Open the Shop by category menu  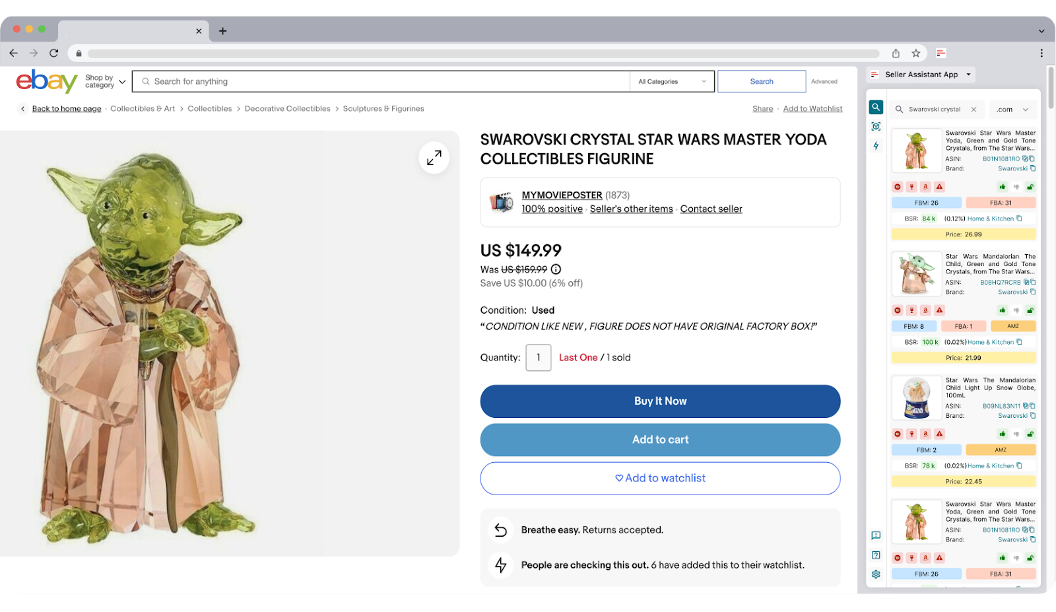[x=104, y=81]
